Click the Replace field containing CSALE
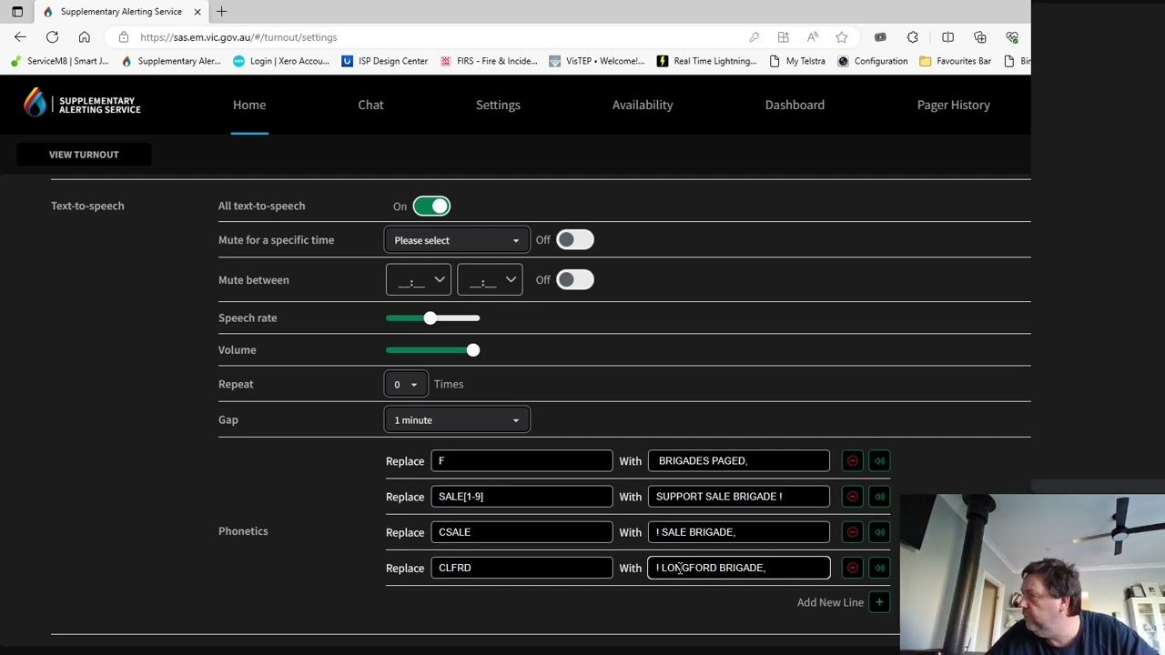The height and width of the screenshot is (655, 1165). (x=522, y=532)
